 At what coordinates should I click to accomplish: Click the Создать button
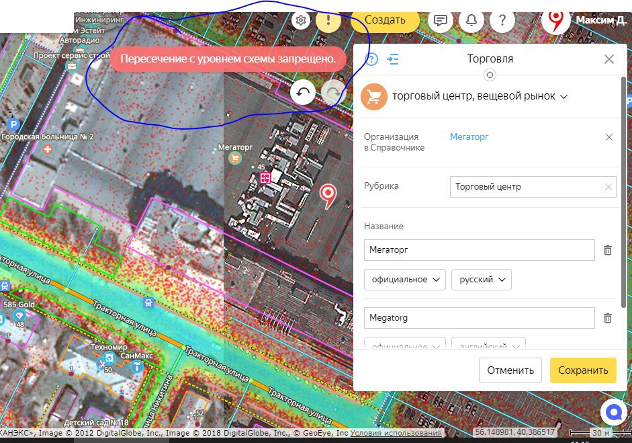pos(385,20)
